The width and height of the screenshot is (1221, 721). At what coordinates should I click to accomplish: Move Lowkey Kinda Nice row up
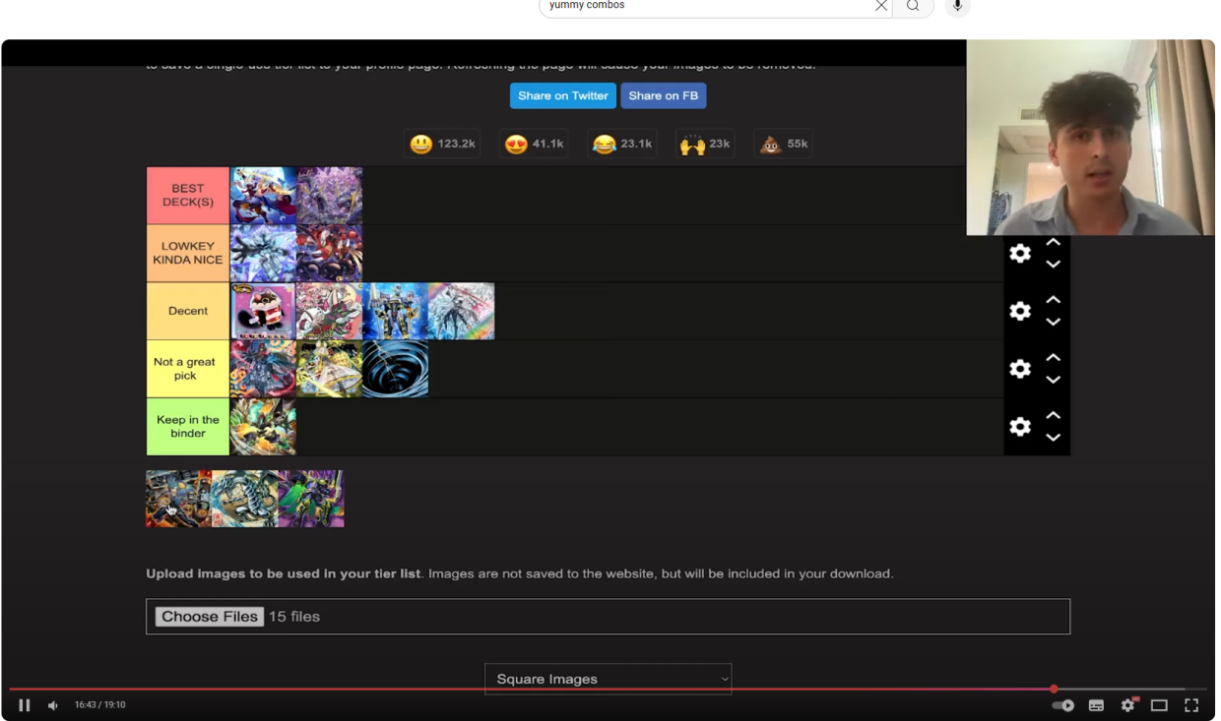[x=1053, y=242]
